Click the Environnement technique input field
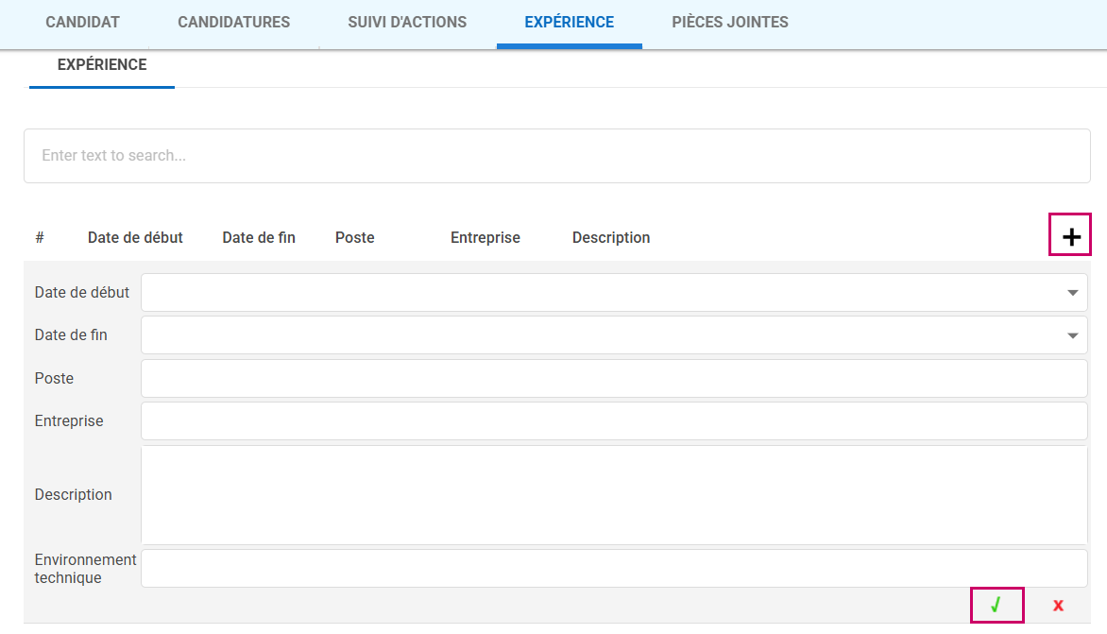The width and height of the screenshot is (1107, 634). coord(614,569)
